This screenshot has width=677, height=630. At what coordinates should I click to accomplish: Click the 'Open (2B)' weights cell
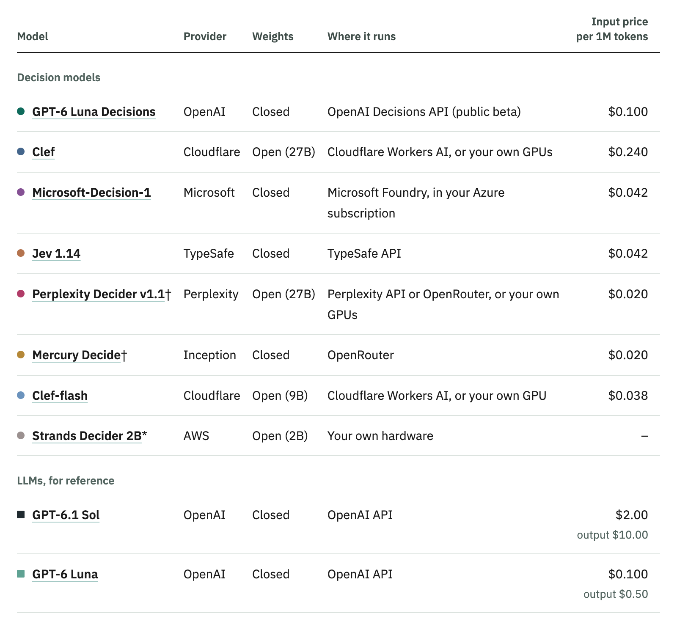[280, 436]
